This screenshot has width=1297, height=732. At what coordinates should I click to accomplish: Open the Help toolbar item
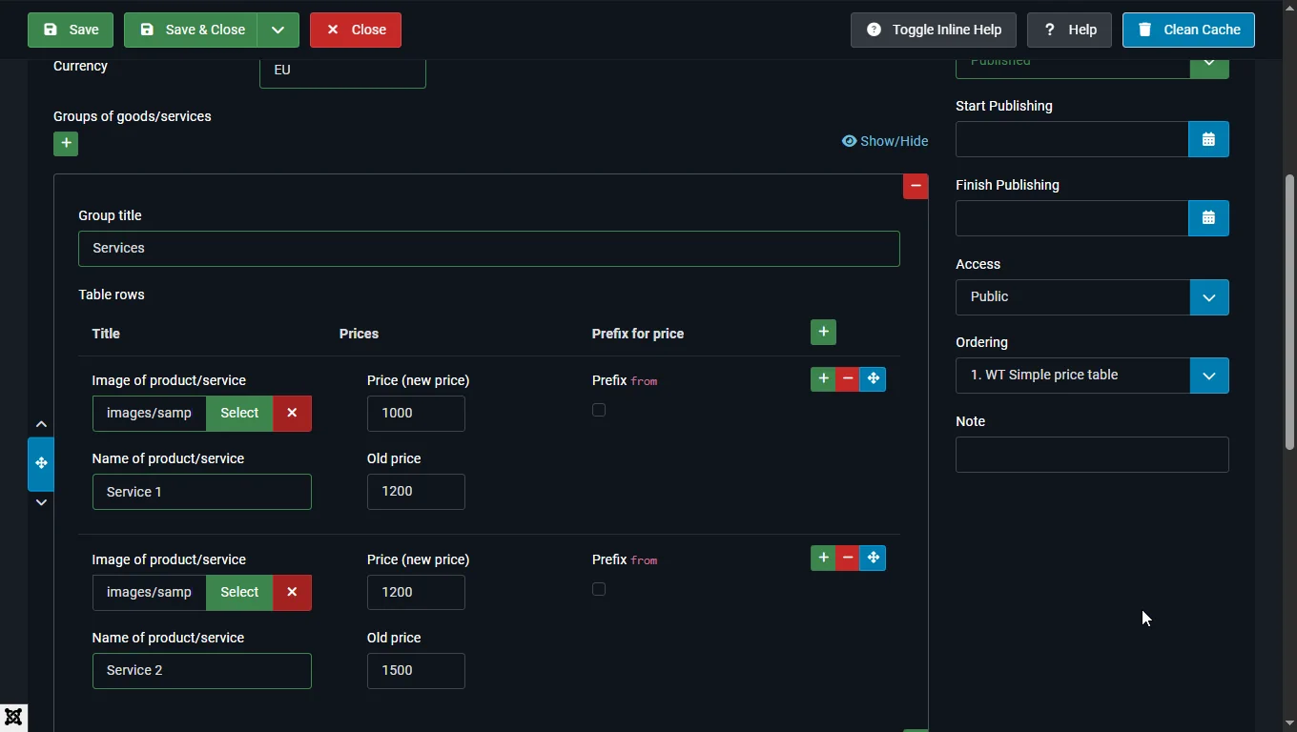(x=1069, y=30)
